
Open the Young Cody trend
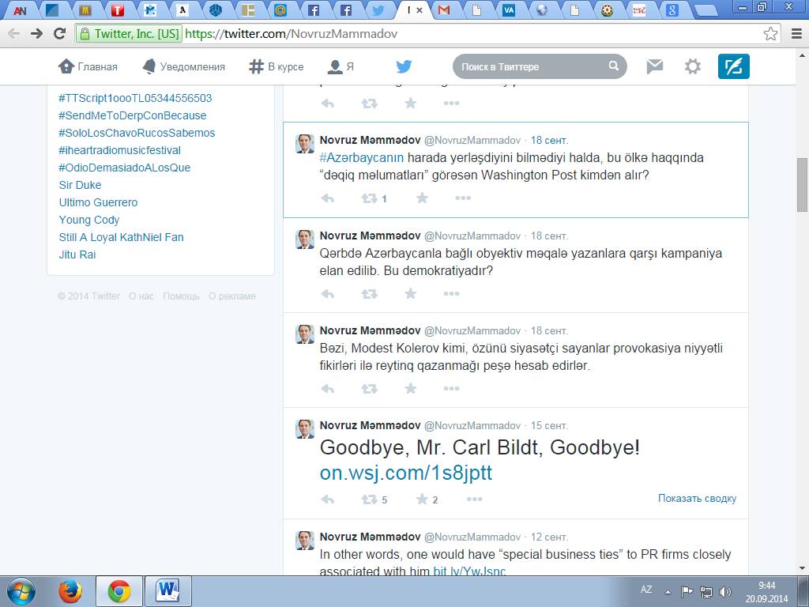[x=88, y=220]
